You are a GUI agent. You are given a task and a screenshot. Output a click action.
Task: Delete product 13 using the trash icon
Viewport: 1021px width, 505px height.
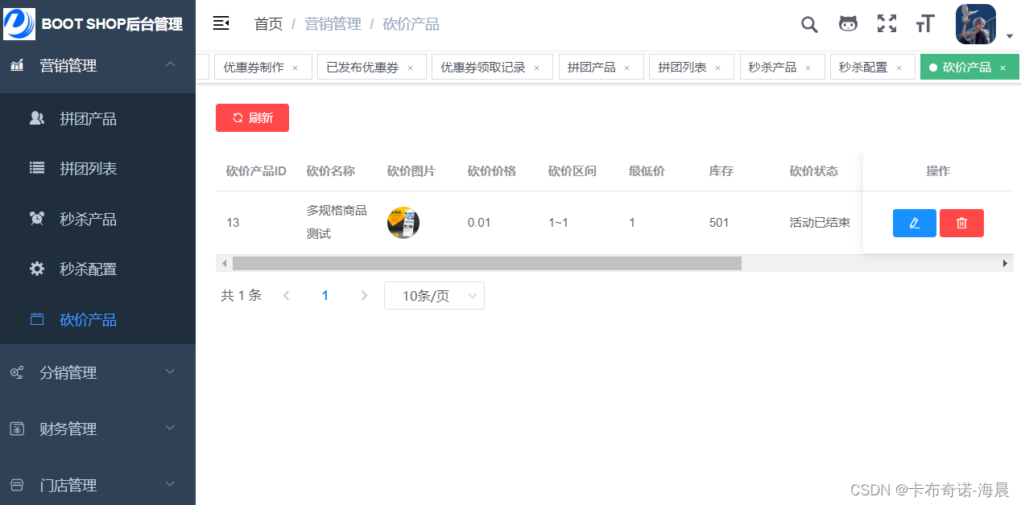pos(961,223)
